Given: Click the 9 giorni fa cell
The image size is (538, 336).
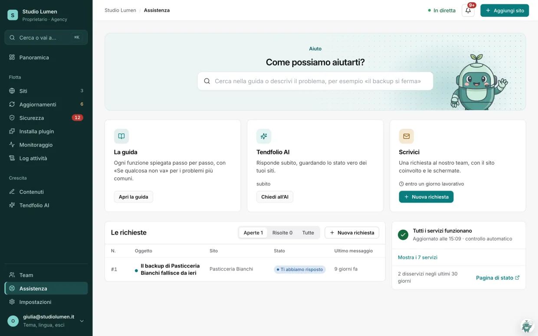Looking at the screenshot, I should (346, 269).
